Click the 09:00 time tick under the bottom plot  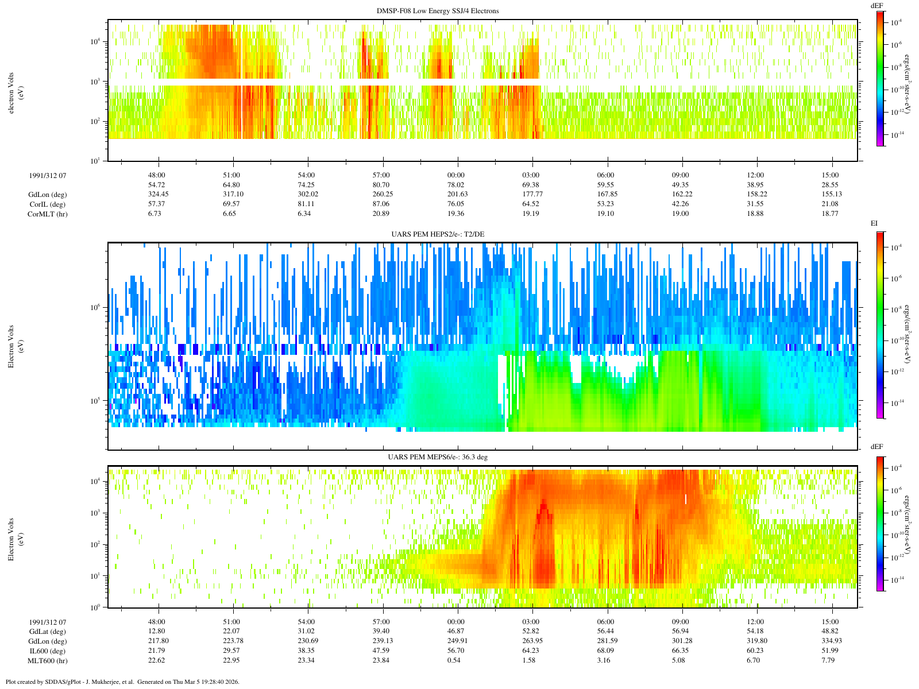tap(681, 622)
